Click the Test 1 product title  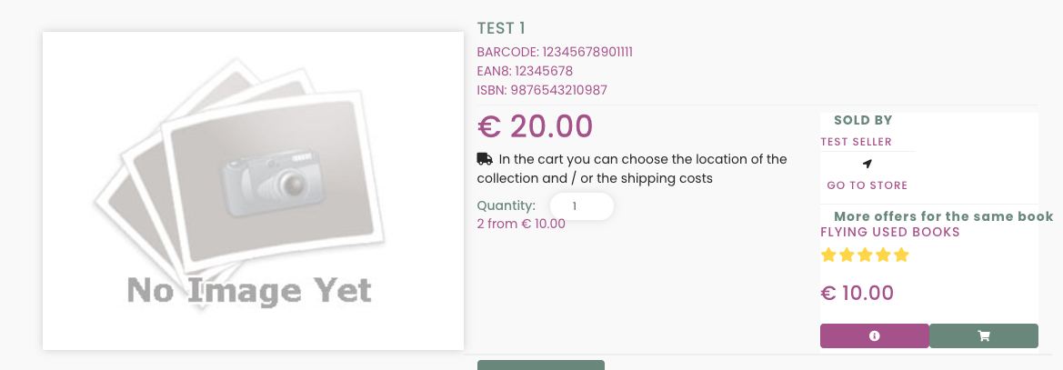(501, 28)
